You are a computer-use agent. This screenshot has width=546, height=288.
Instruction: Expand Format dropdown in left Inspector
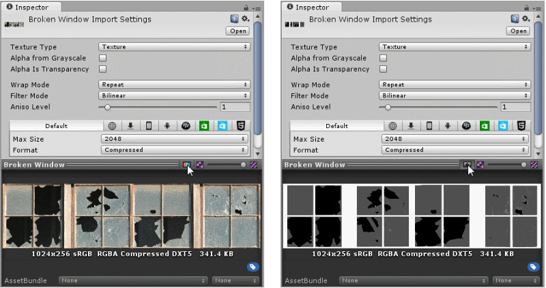coord(174,150)
